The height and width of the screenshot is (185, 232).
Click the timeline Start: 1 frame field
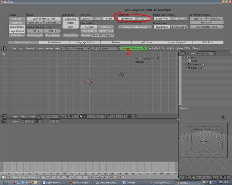pos(49,177)
